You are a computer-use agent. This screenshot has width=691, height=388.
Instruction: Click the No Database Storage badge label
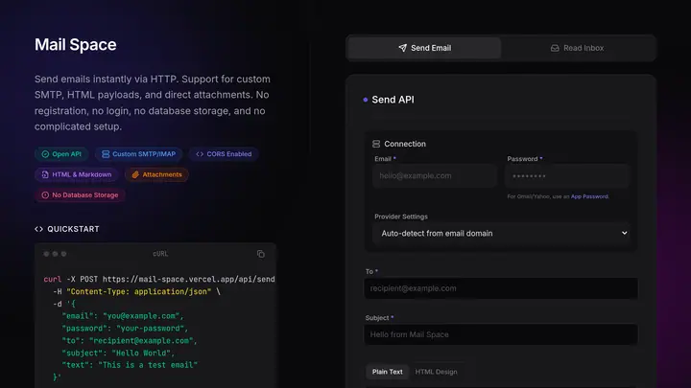click(85, 194)
